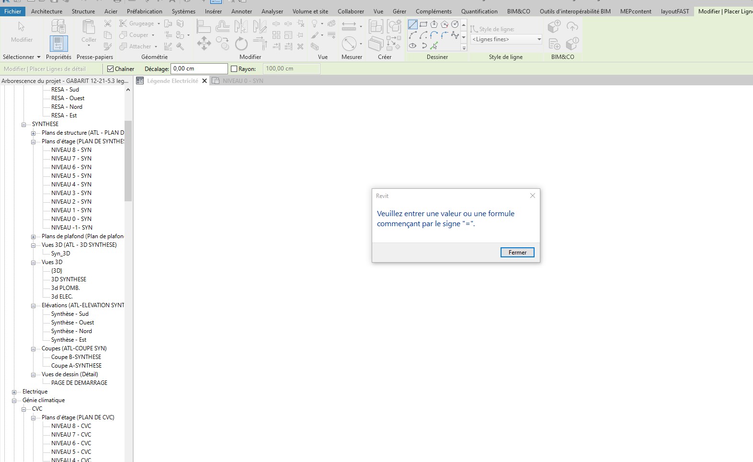
Task: Expand the Electrique tree node
Action: click(14, 392)
